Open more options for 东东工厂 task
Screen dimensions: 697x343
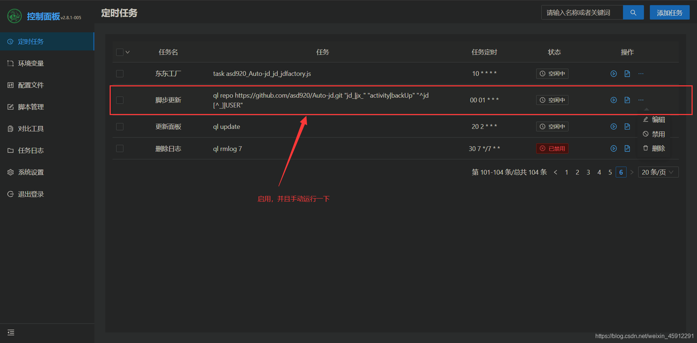[641, 74]
